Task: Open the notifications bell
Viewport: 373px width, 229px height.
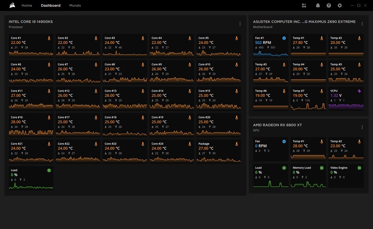Action: (x=318, y=5)
